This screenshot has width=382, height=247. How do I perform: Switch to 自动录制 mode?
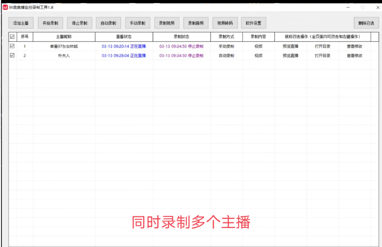pyautogui.click(x=108, y=23)
